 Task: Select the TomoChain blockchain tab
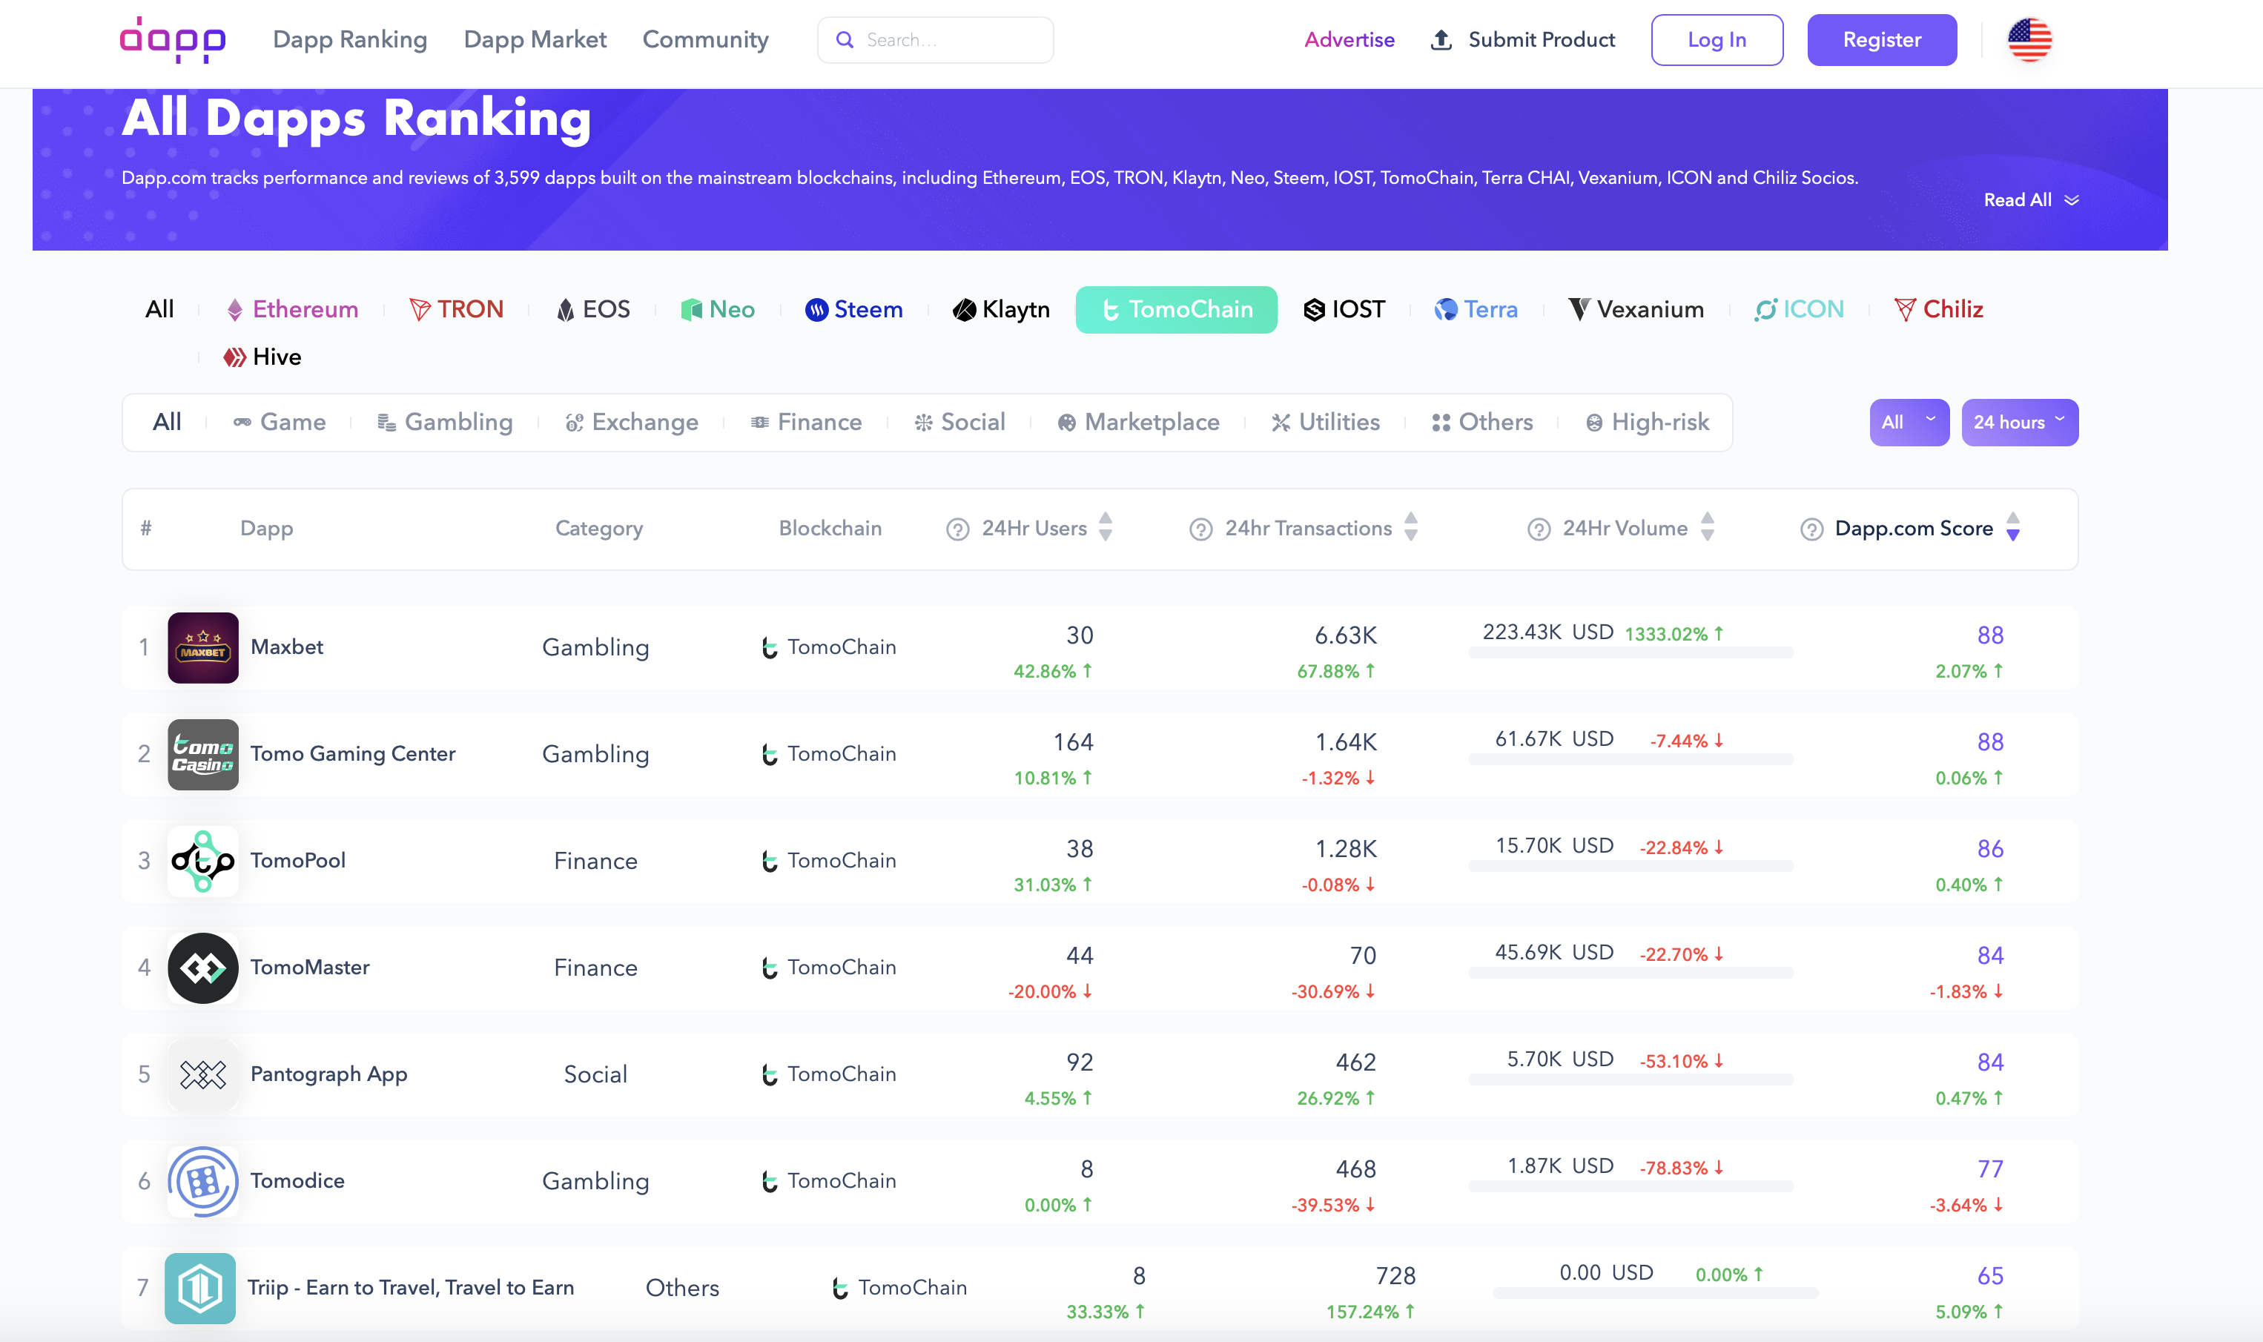point(1175,310)
